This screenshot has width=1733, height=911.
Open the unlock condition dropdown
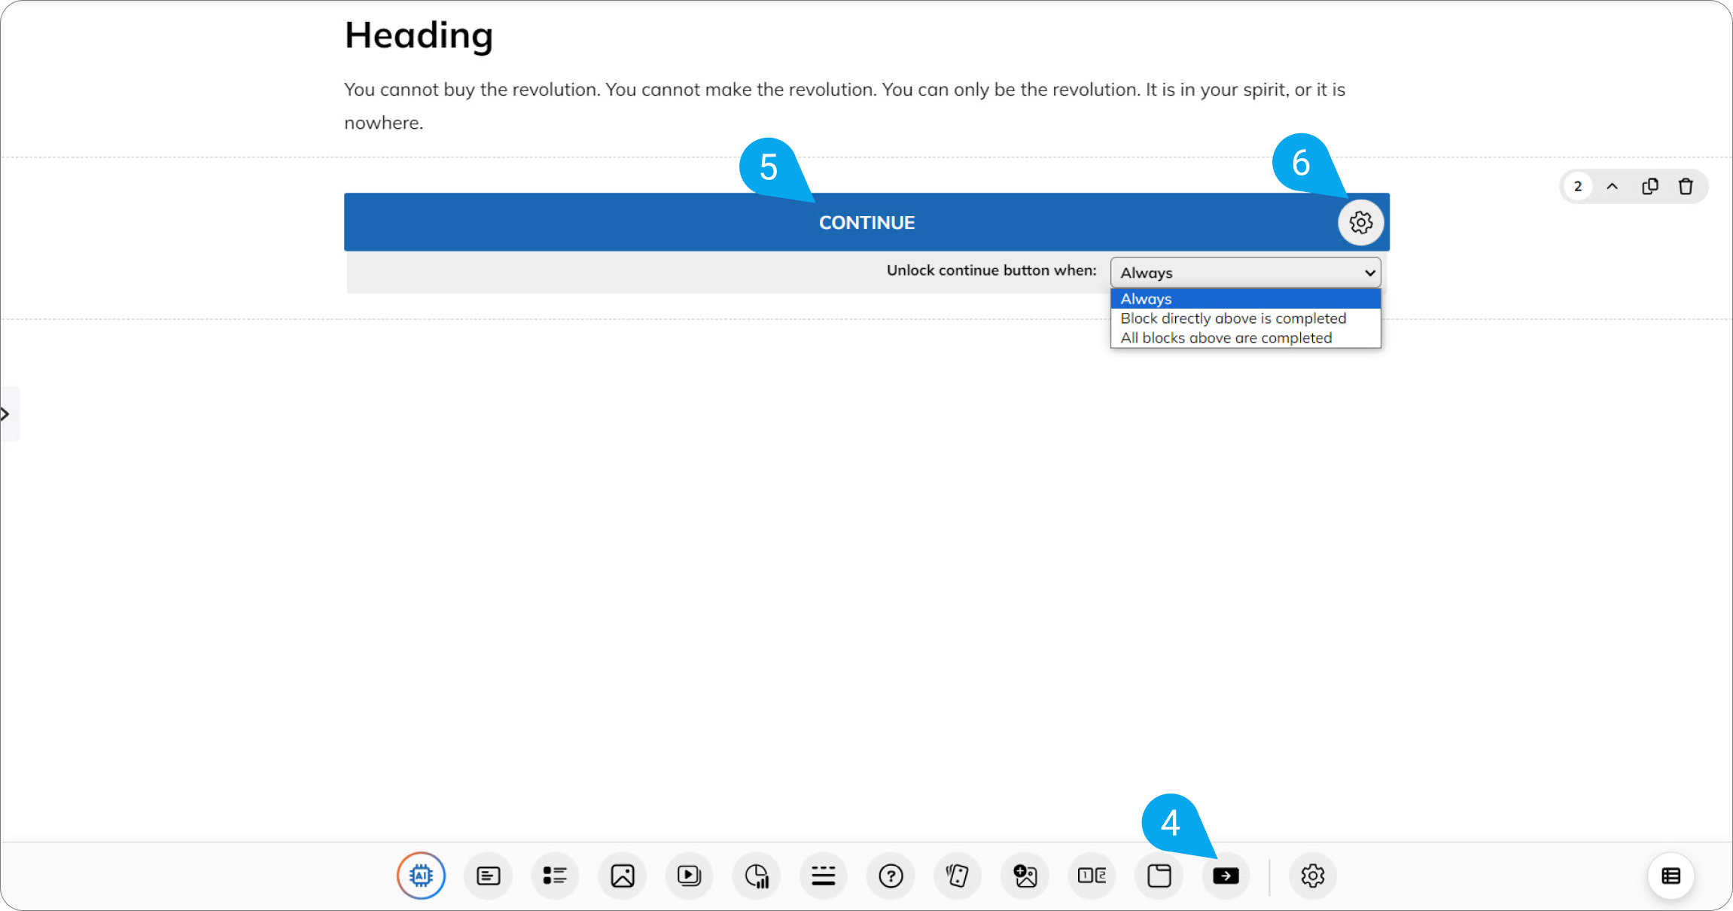click(x=1245, y=273)
